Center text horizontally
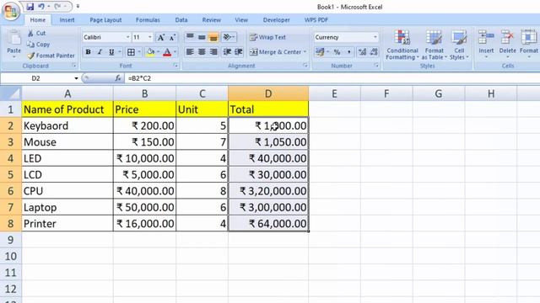Viewport: 540px width, 303px height. (202, 52)
